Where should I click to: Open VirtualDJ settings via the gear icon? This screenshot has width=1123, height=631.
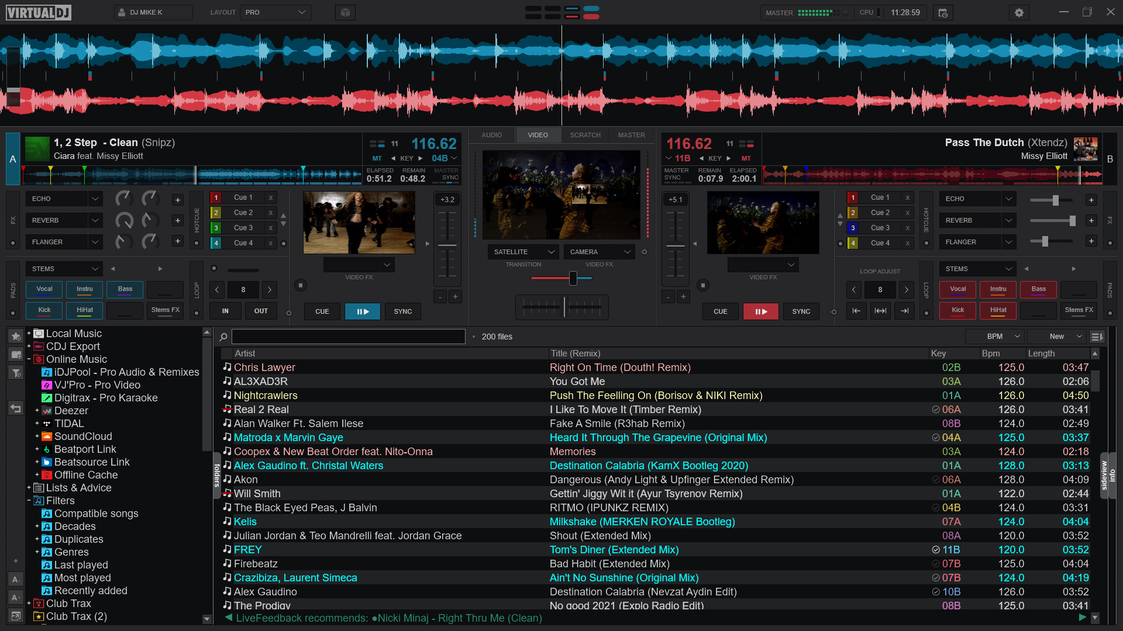click(1018, 12)
